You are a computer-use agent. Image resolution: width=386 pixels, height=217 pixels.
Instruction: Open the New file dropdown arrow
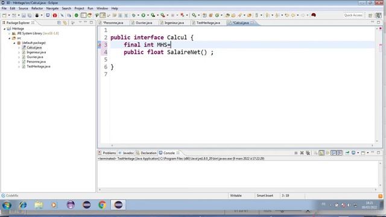click(9, 15)
